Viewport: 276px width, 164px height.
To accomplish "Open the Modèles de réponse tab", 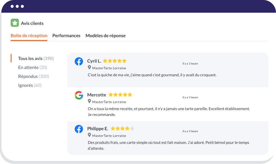I will point(105,36).
